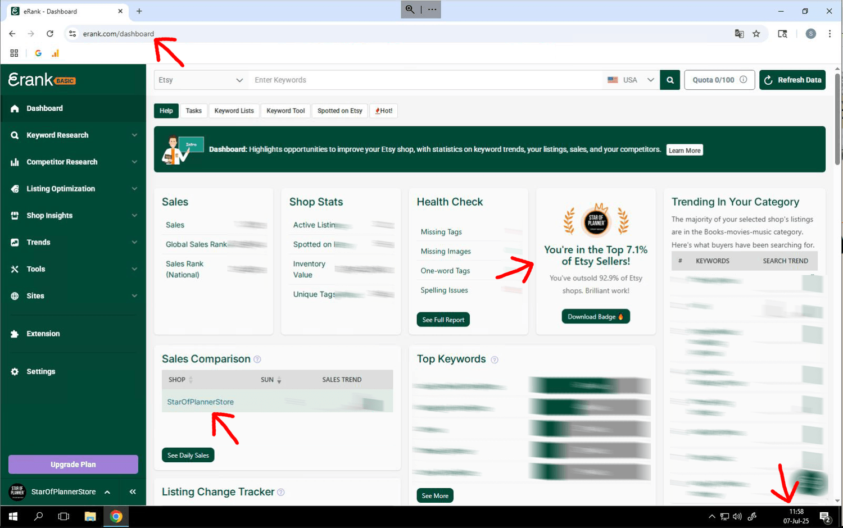Click See More under Top Keywords
This screenshot has height=528, width=843.
pyautogui.click(x=435, y=496)
